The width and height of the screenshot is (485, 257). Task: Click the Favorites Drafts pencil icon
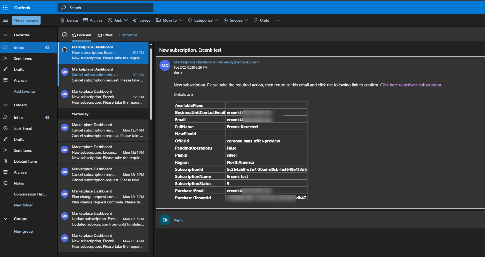(5, 69)
